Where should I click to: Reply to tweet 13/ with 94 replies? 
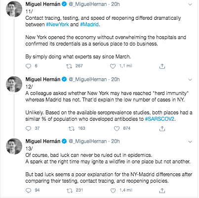[28, 191]
